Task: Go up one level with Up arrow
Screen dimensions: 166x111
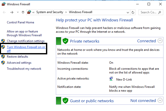Action: click(x=23, y=12)
